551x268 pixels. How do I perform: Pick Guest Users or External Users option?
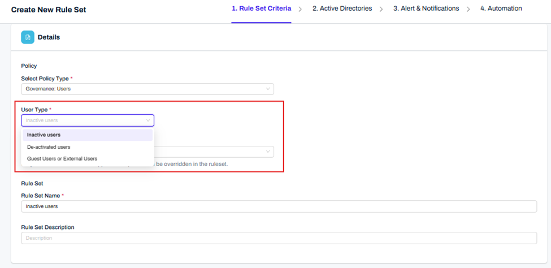(x=87, y=159)
